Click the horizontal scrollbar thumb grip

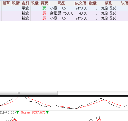click(x=18, y=93)
